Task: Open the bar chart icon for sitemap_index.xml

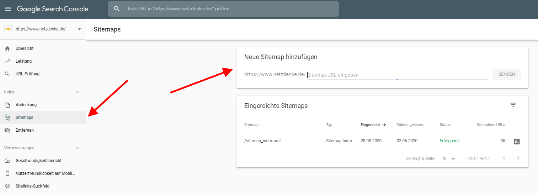Action: point(517,141)
